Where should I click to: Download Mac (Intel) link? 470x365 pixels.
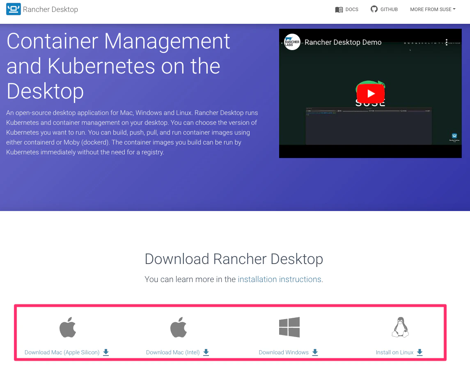point(173,352)
